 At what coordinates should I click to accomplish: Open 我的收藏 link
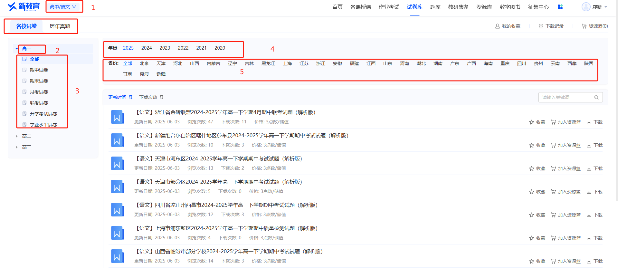508,26
